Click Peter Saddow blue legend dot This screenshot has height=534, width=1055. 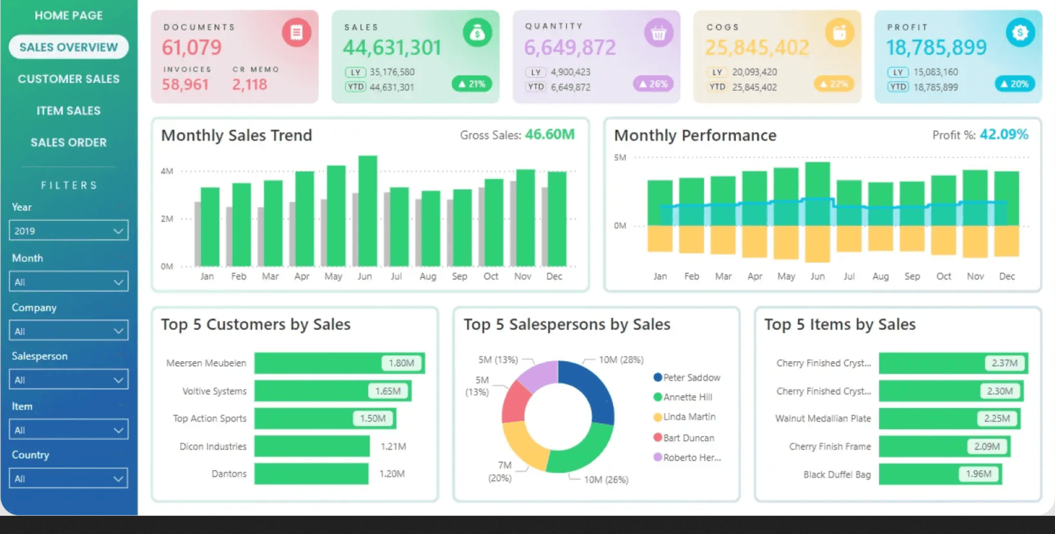point(657,377)
